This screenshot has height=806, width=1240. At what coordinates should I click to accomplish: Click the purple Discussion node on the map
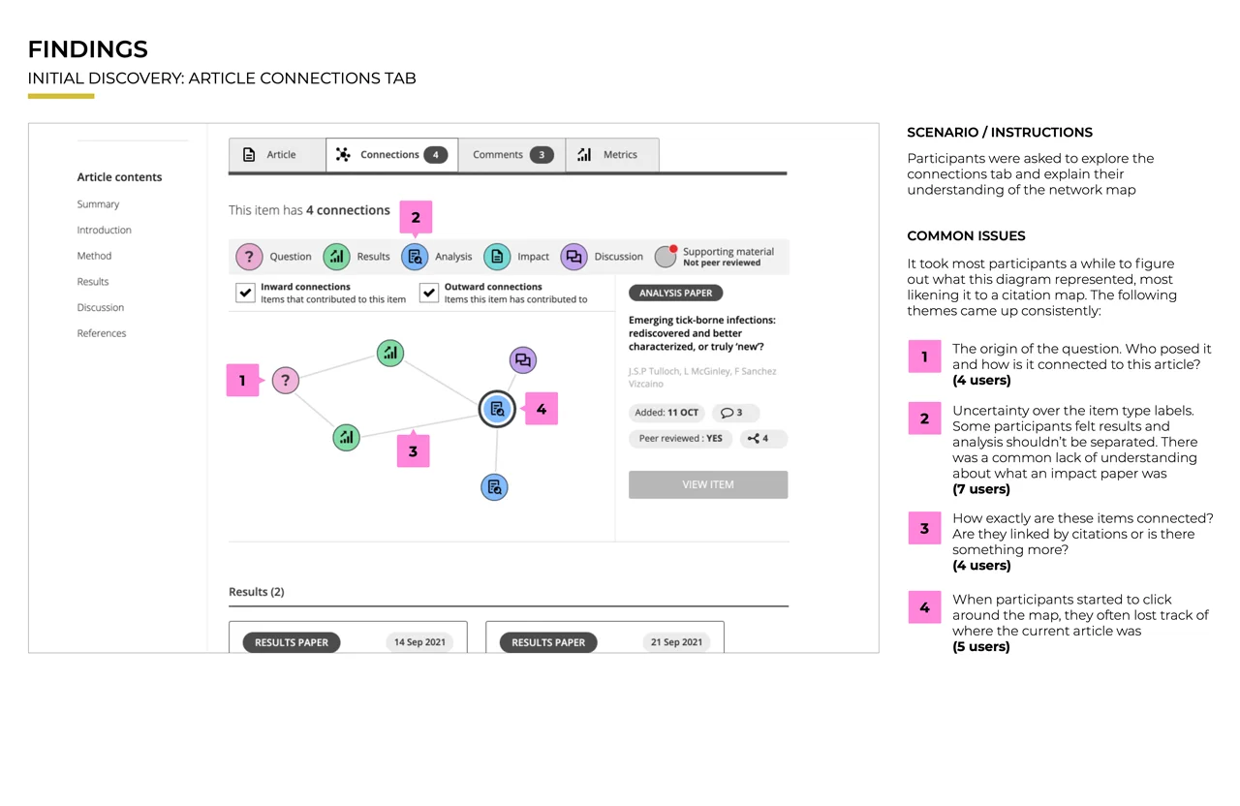click(x=522, y=359)
